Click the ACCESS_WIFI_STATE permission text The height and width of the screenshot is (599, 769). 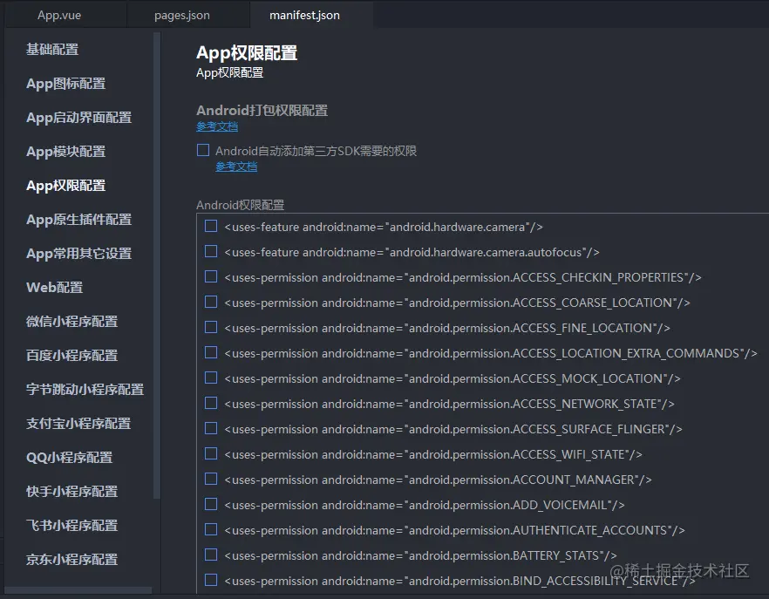[x=433, y=454]
